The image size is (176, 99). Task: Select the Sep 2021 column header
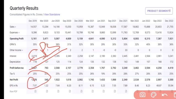112,21
